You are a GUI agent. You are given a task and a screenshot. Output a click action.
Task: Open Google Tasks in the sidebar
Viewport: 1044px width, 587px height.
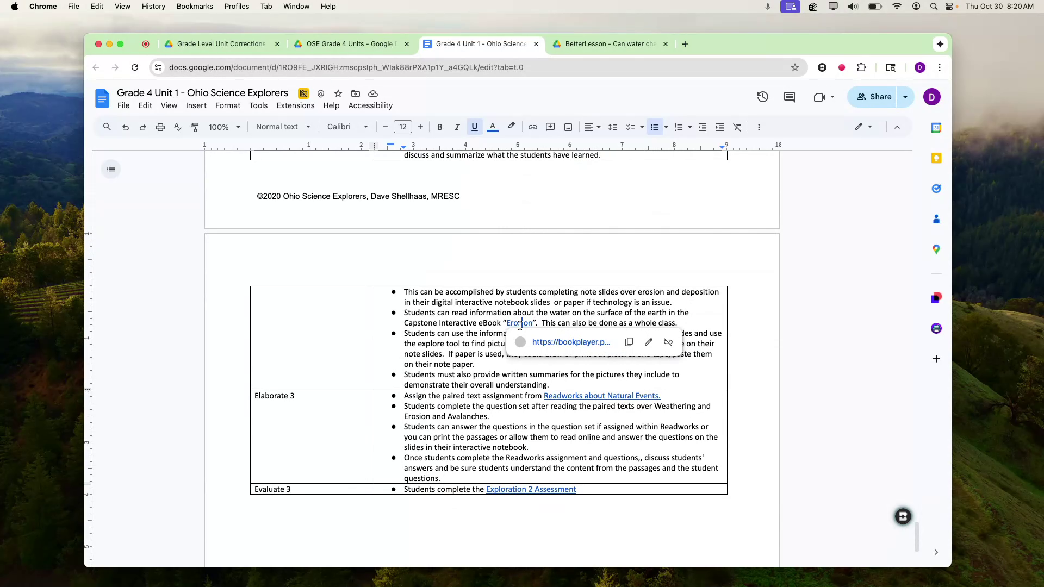(937, 189)
